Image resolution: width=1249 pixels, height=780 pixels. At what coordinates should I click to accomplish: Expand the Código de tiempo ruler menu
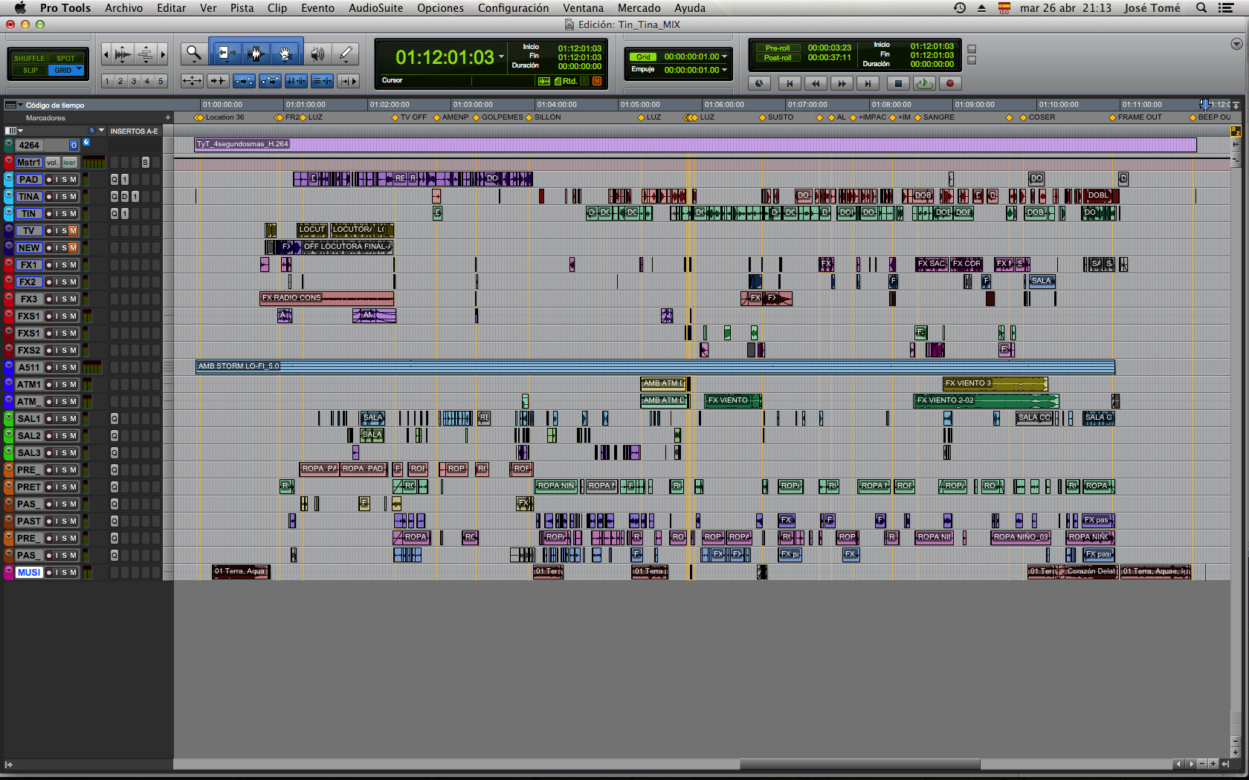point(20,105)
